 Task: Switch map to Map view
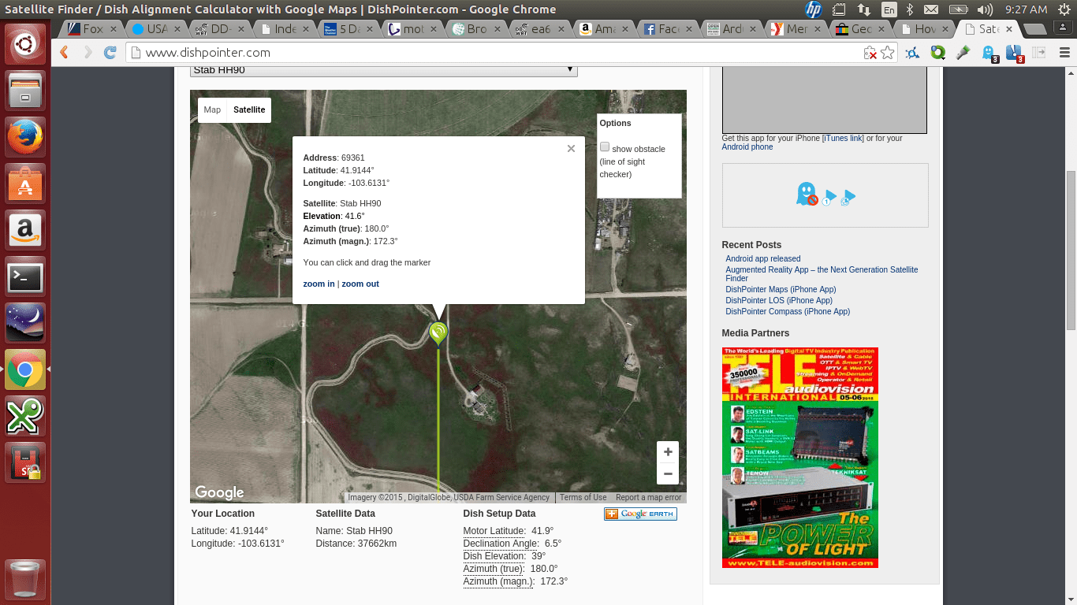click(212, 109)
